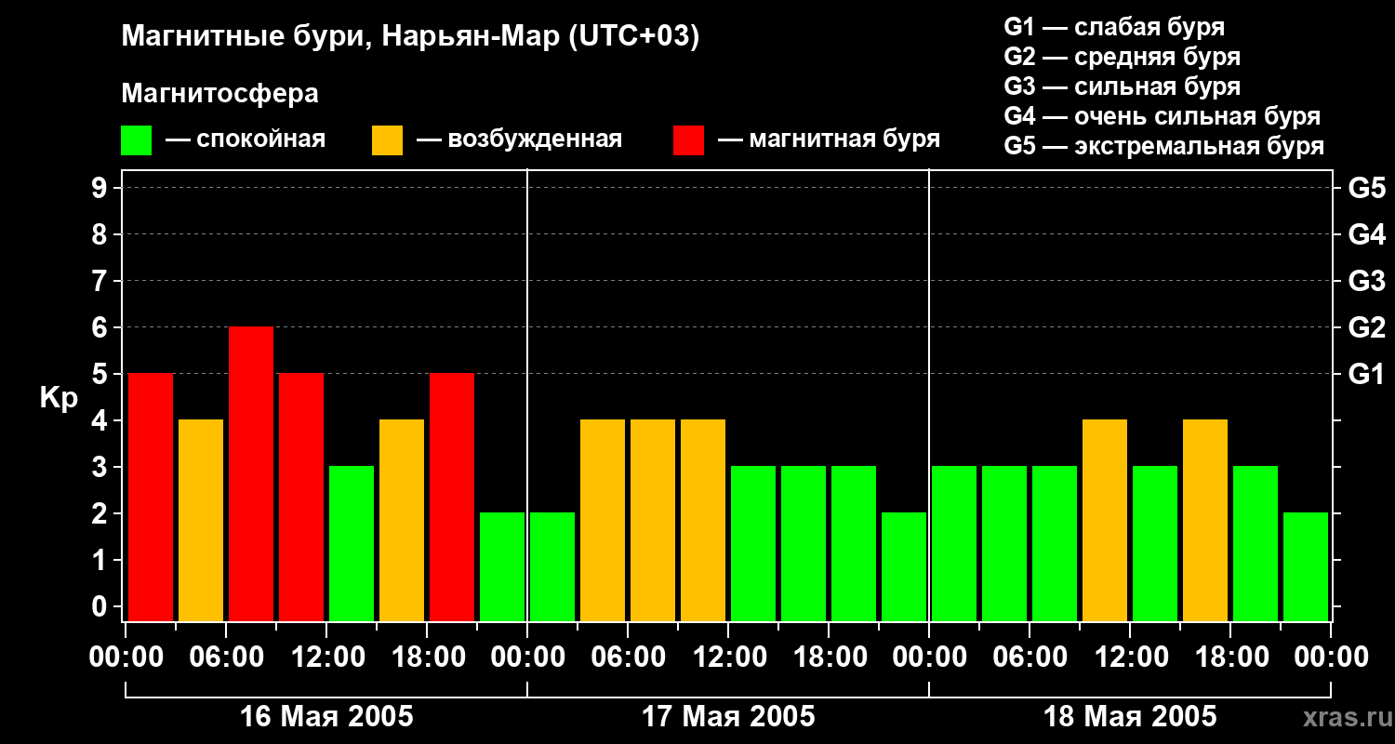Select the chart title 'Магнитные бури, Нарьян-Мар (UTC+03)'

coord(410,38)
